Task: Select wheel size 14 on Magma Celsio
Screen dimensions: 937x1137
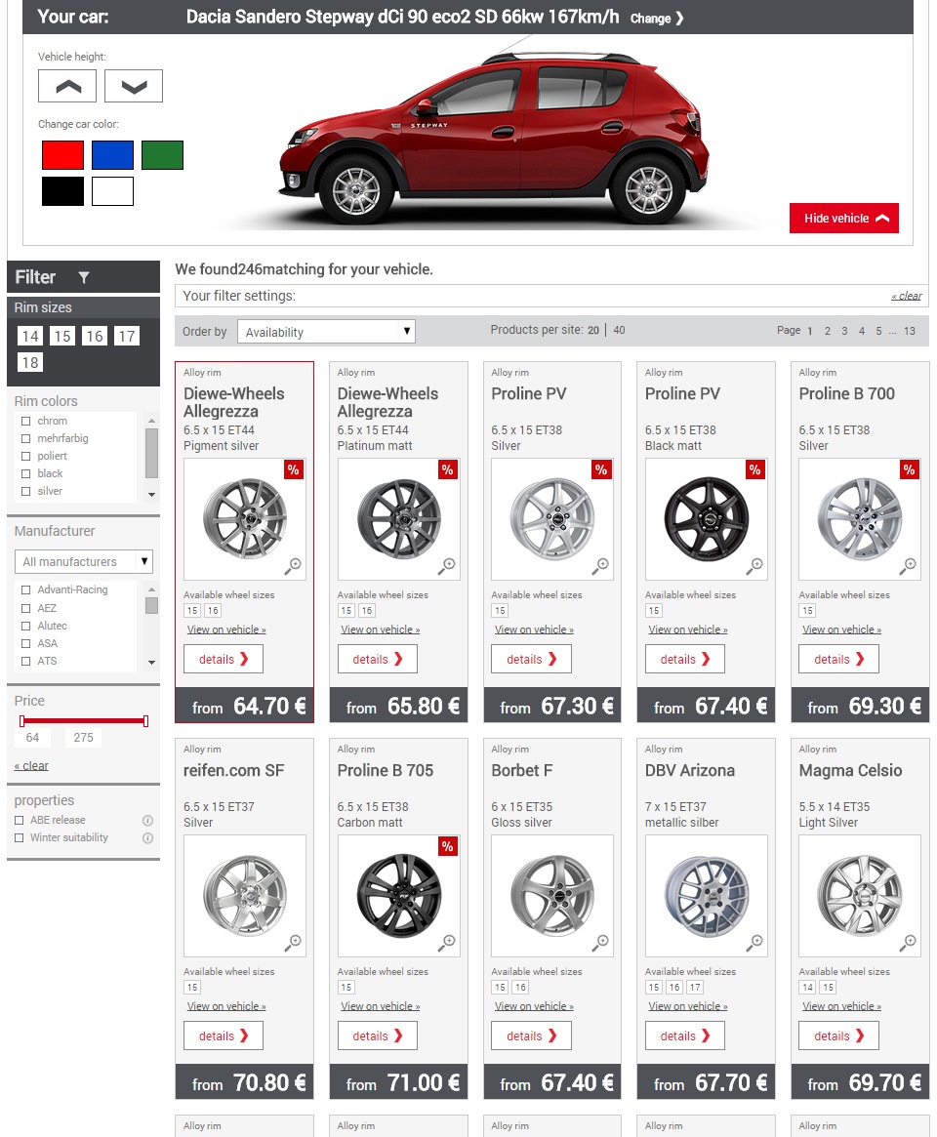Action: pos(807,987)
